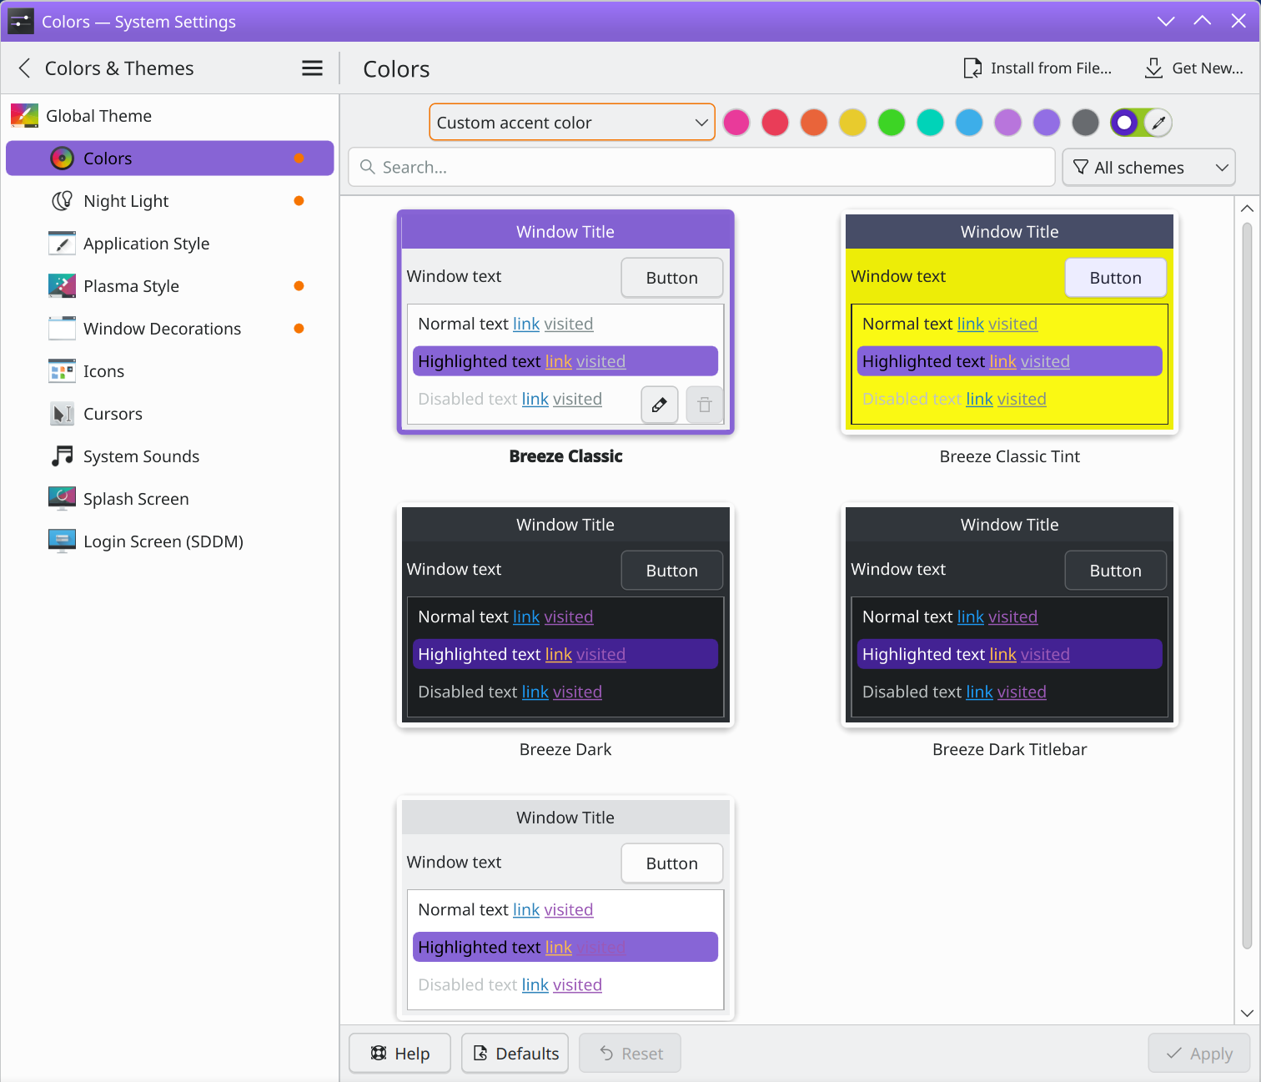
Task: Open custom color picker pencil button
Action: pyautogui.click(x=1158, y=123)
